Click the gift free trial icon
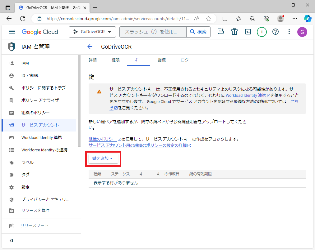Screen dimensions: 315x250 pyautogui.click(x=234, y=32)
